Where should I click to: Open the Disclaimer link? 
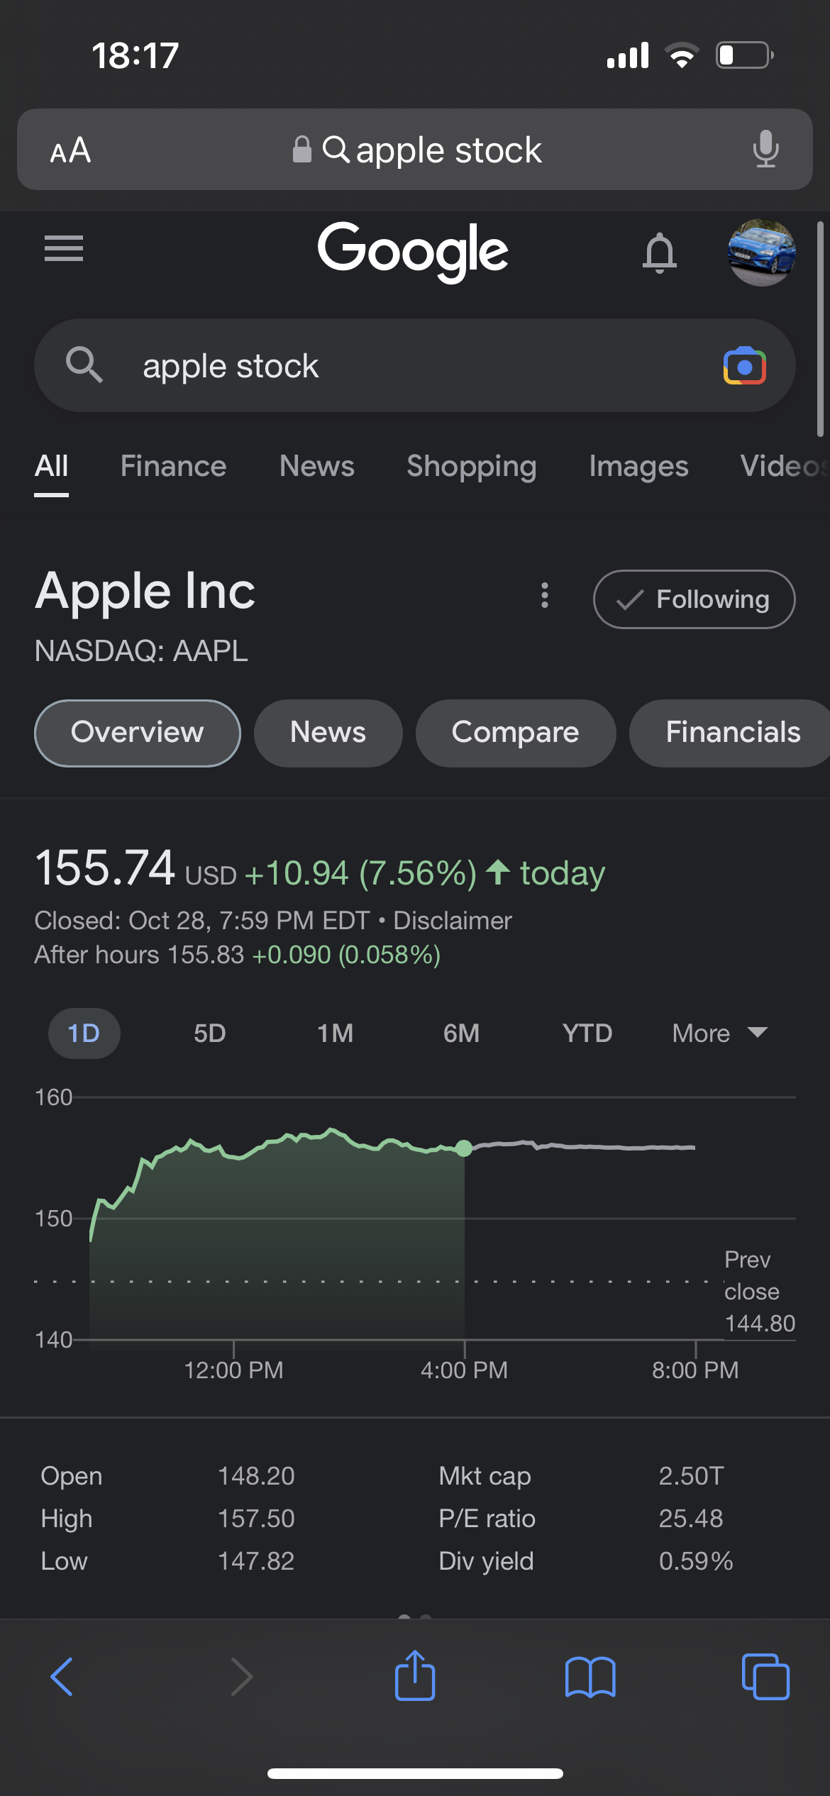point(453,920)
